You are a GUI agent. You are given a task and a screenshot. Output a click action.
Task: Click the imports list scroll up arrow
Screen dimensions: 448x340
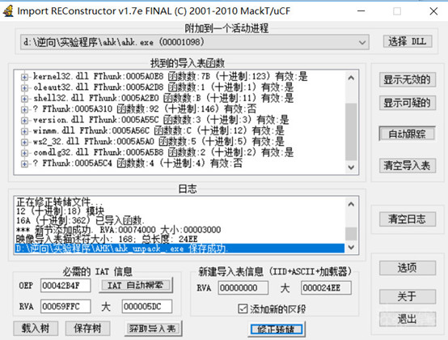click(351, 78)
